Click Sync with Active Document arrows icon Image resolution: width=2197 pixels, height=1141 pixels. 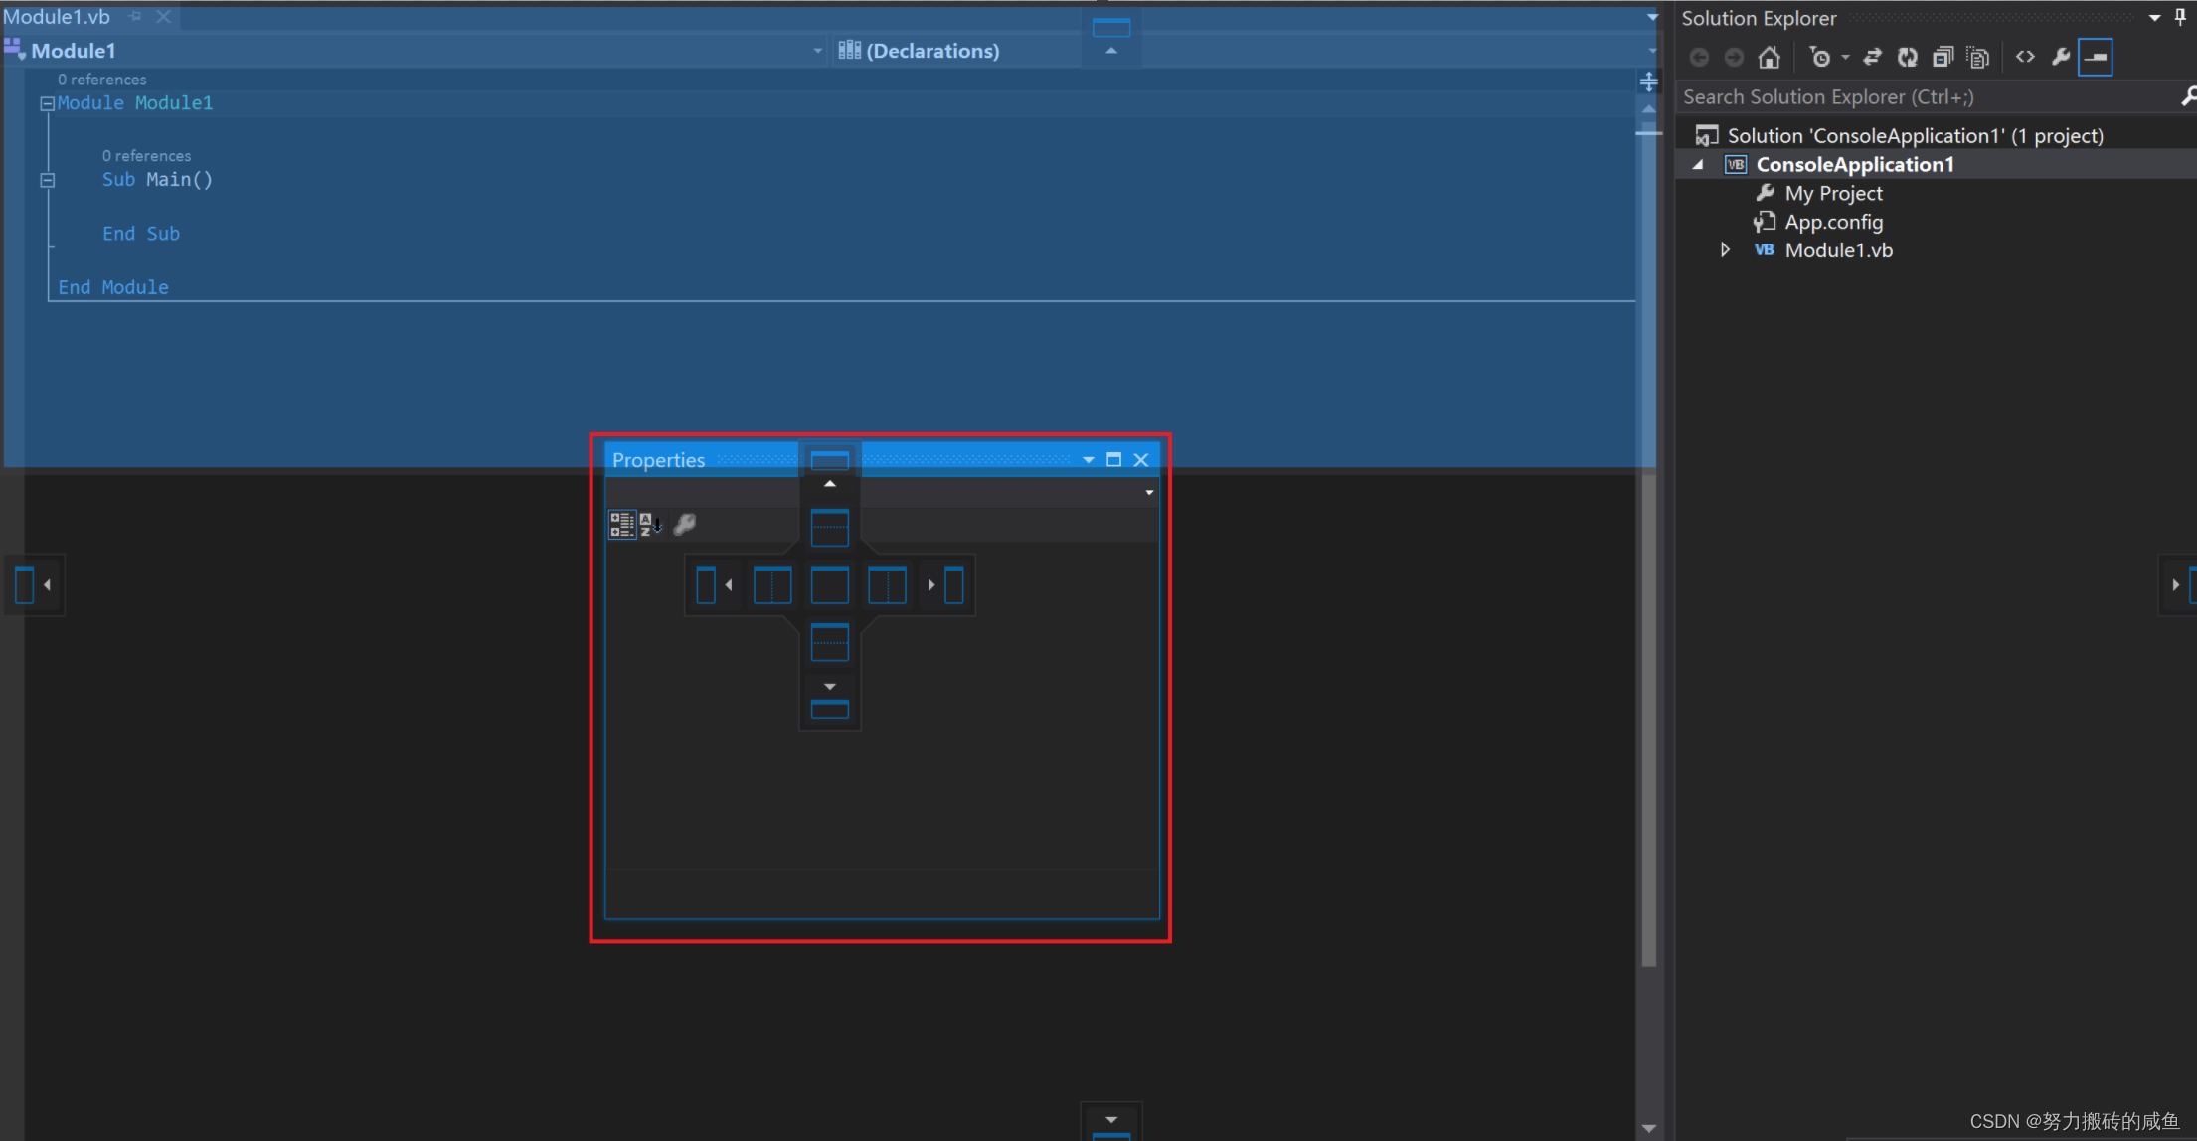(1872, 58)
